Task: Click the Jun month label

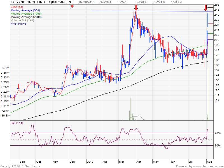Action: coord(173,162)
